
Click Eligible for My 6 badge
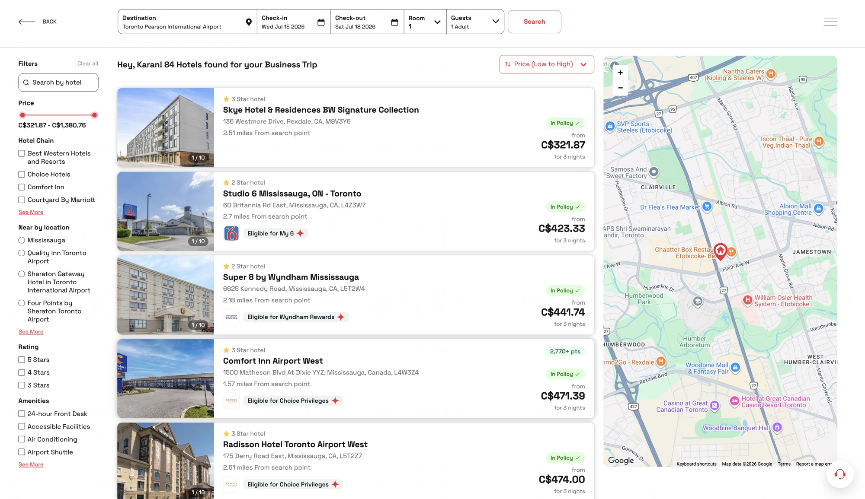tap(276, 233)
